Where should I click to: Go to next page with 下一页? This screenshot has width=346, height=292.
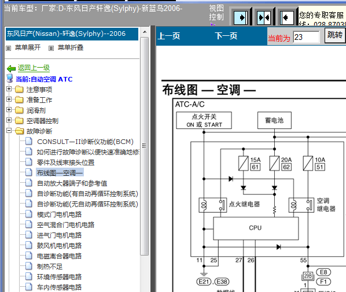click(x=226, y=36)
